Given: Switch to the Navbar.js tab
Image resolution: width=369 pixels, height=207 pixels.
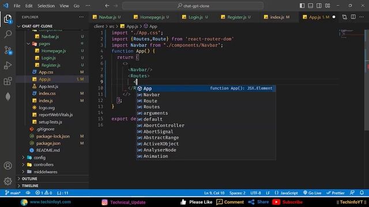Looking at the screenshot, I should click(107, 17).
